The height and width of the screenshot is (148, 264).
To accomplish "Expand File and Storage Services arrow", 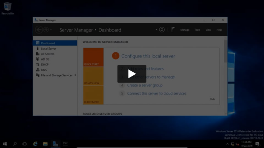I will pos(75,75).
